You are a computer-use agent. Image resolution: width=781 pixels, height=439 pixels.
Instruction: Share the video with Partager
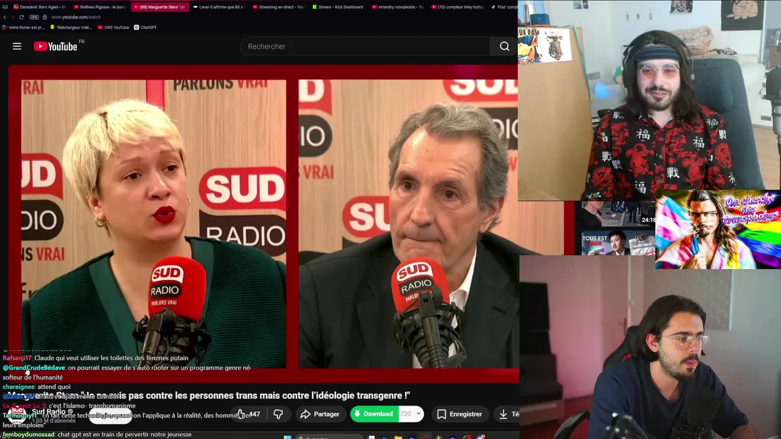coord(320,414)
